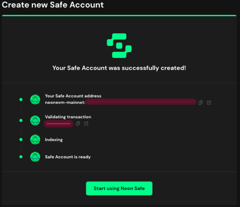
Task: Click the Safe Account address step dot
Action: (x=21, y=100)
